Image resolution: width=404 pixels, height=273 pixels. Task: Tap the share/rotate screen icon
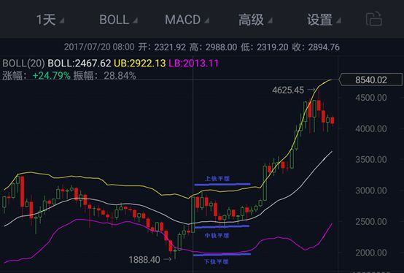[x=374, y=19]
